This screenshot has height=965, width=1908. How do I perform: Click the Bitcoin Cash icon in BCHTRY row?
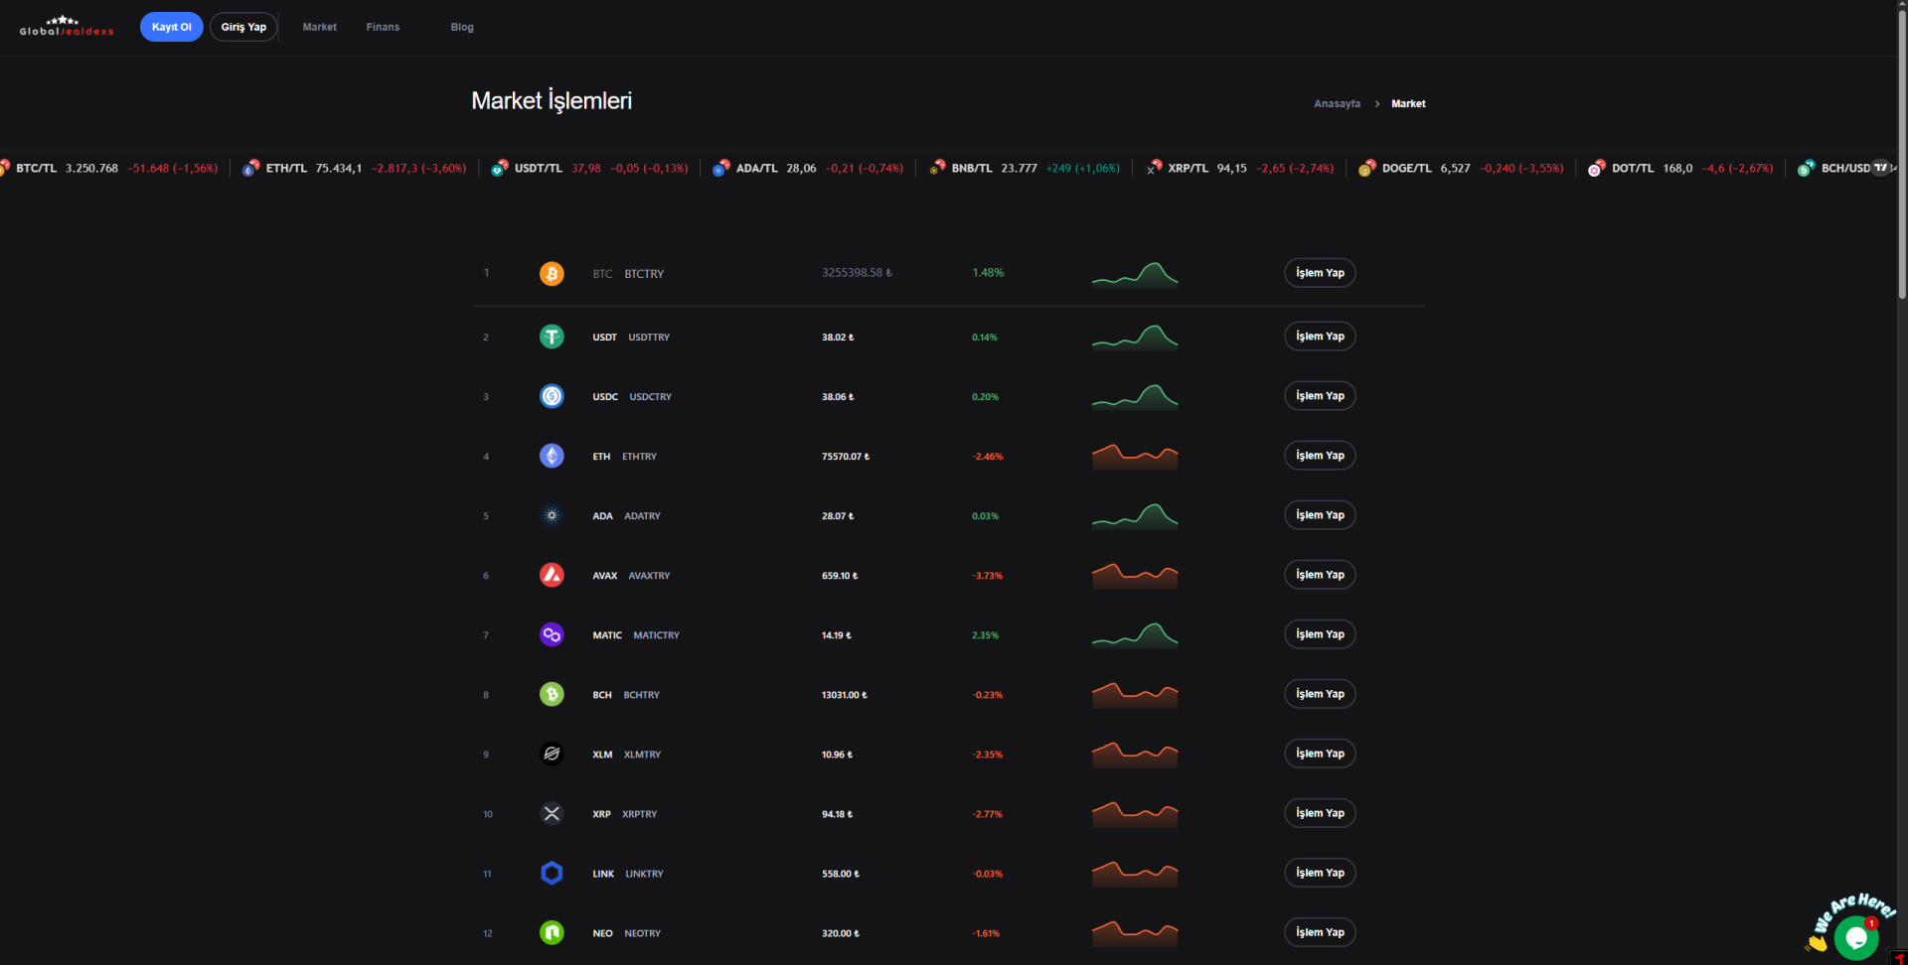coord(552,694)
